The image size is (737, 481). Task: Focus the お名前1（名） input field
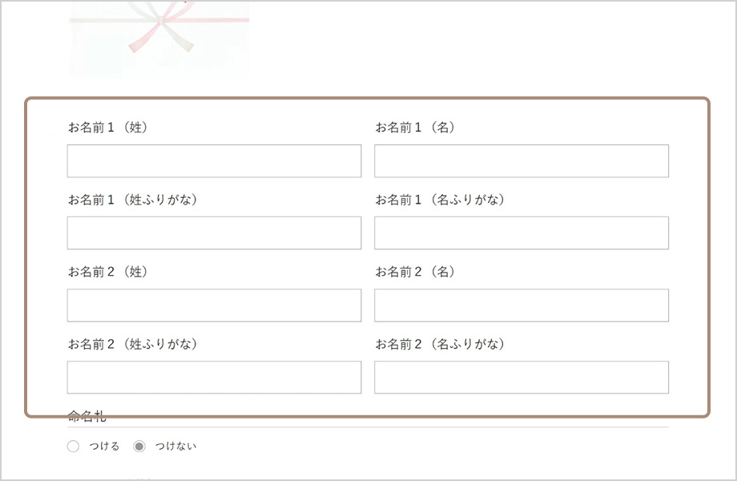522,161
